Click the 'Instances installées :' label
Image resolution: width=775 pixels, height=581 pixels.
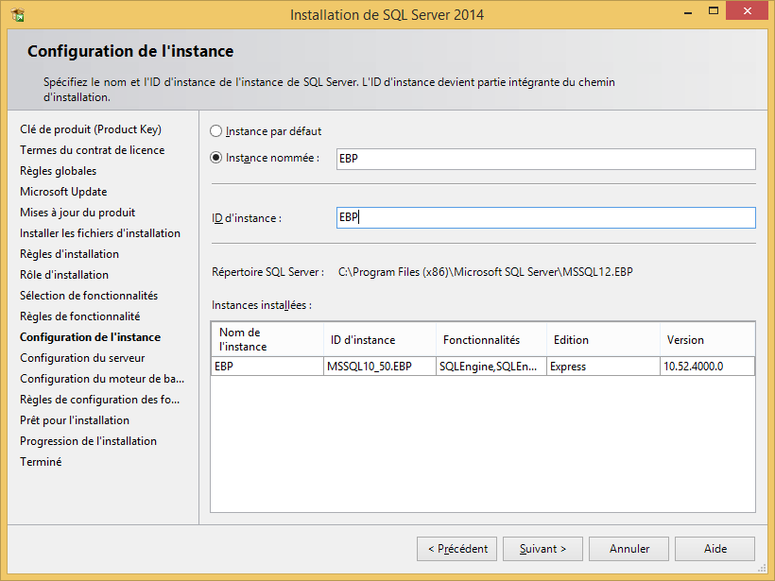[262, 305]
